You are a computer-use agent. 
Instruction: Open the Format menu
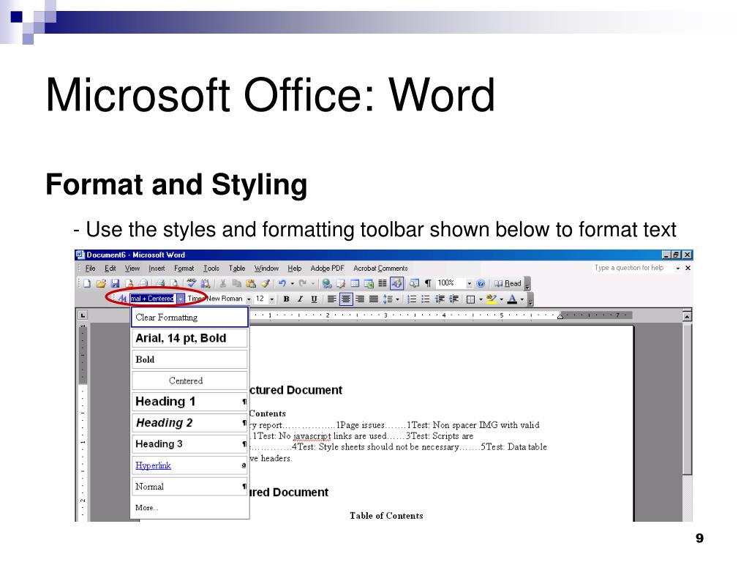click(x=184, y=268)
